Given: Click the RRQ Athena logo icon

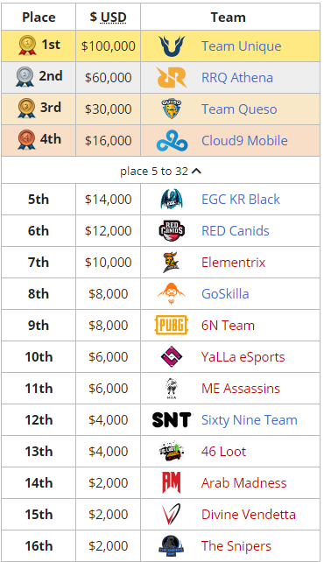Looking at the screenshot, I should [x=172, y=77].
